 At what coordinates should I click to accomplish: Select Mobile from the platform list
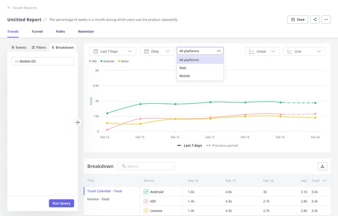pos(185,76)
